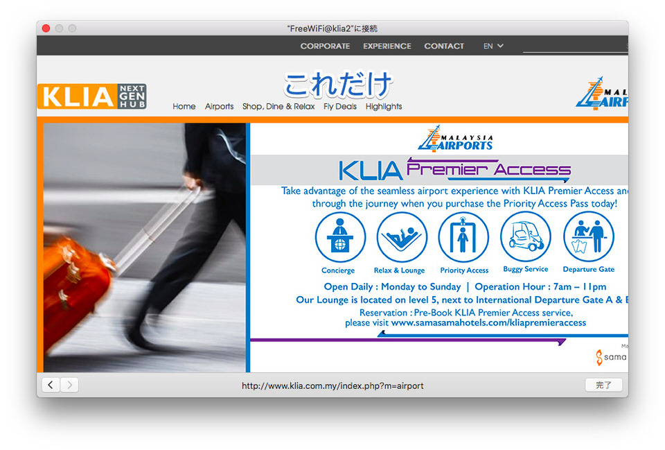Open the Fly Deals page
Viewport: 665px width, 450px height.
(340, 107)
